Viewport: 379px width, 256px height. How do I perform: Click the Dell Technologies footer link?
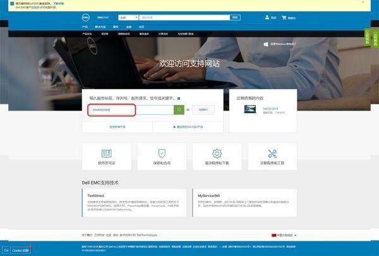pos(147,235)
